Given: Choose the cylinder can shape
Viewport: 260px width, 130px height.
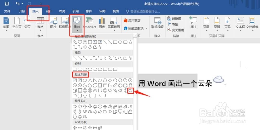Looking at the screenshot, I should tap(131, 85).
